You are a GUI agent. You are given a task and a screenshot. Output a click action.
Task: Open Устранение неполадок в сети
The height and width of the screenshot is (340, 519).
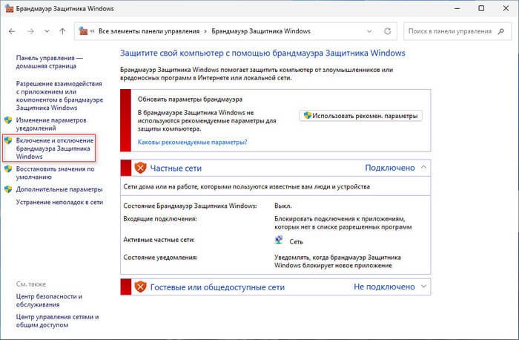click(x=59, y=202)
